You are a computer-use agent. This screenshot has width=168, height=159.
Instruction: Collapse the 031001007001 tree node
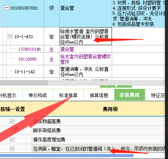tap(7, 8)
